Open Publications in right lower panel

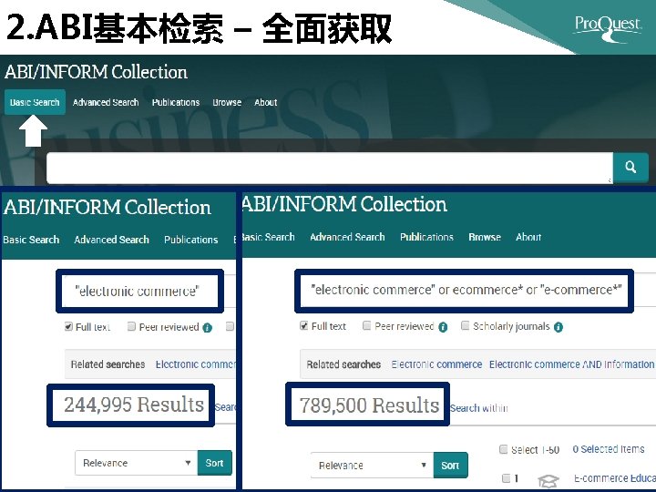[426, 237]
